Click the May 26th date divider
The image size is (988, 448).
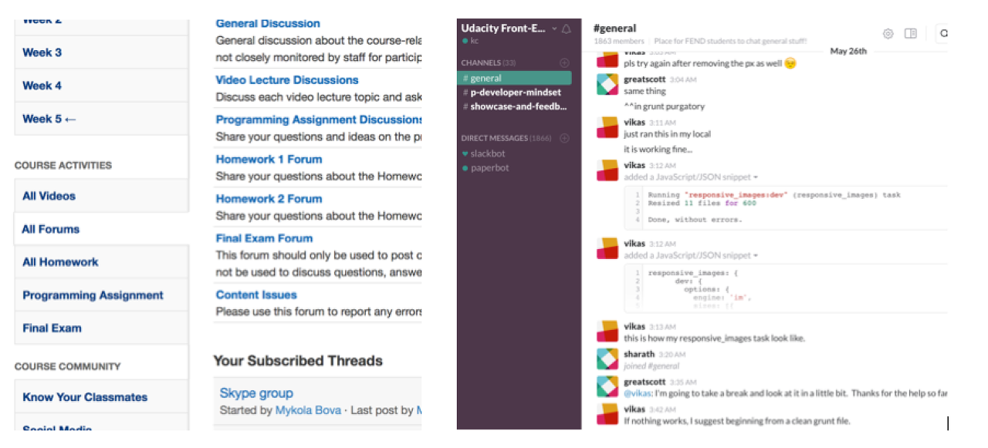[x=848, y=52]
